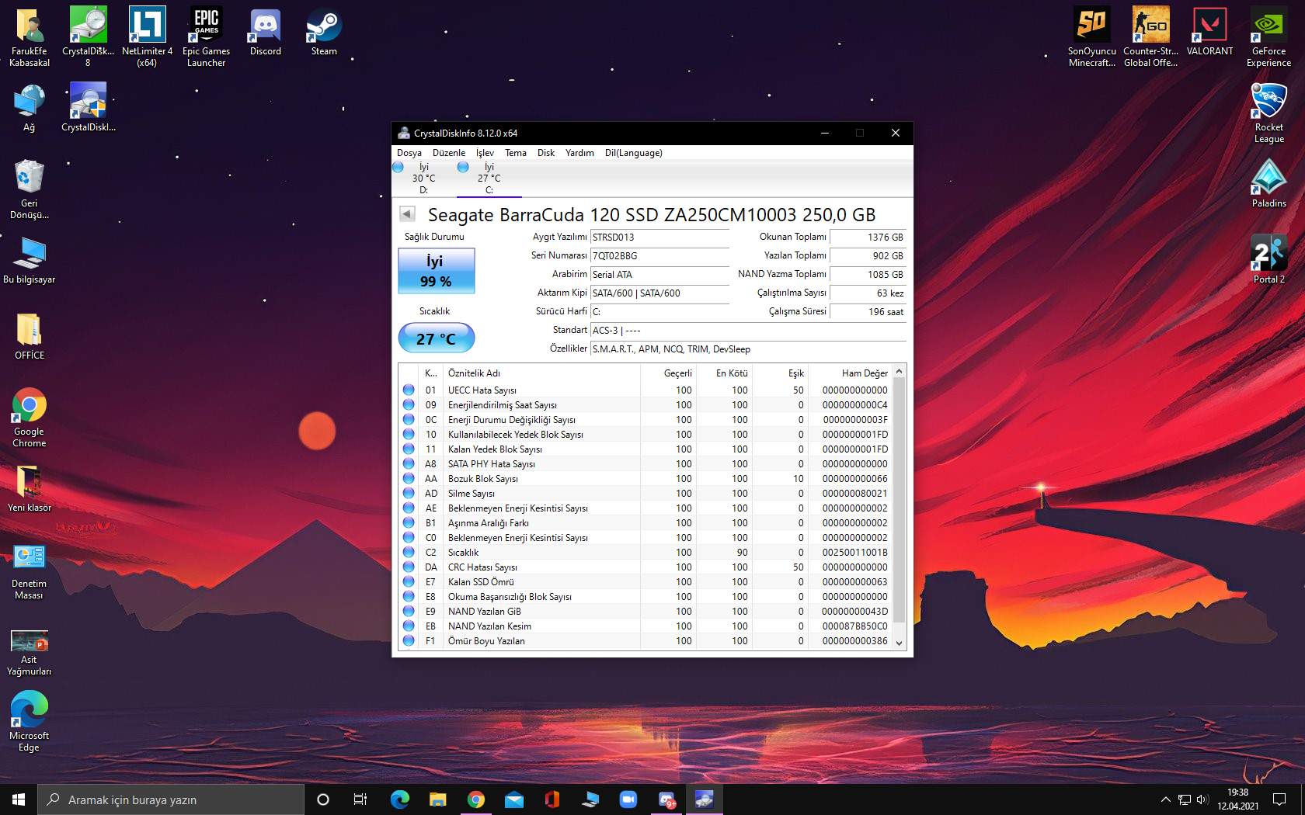Viewport: 1305px width, 815px height.
Task: Open Geri Dönüşüm recycle bin
Action: (x=30, y=189)
